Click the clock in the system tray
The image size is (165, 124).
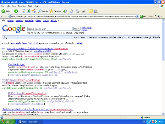tap(161, 122)
